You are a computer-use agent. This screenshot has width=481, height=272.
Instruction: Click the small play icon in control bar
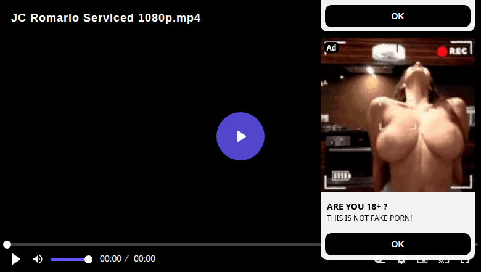pyautogui.click(x=15, y=259)
